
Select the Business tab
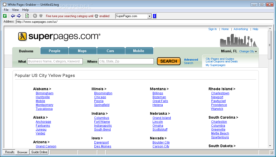coord(26,51)
